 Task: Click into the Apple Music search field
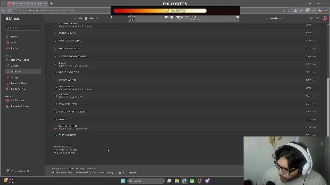point(23,28)
